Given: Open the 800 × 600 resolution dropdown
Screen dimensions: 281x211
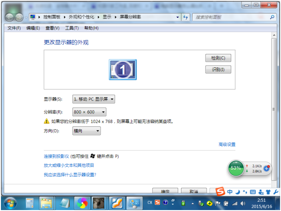Looking at the screenshot, I should tap(89, 112).
